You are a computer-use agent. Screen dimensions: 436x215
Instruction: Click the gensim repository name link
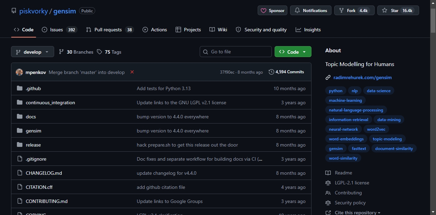pyautogui.click(x=65, y=11)
